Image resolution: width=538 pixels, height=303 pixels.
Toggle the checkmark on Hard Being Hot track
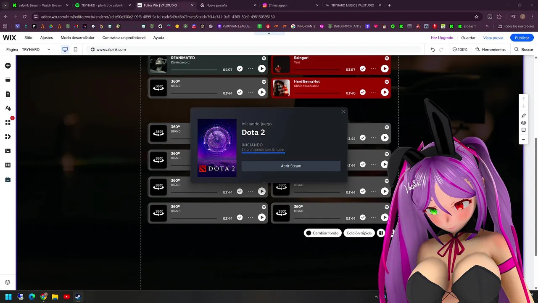click(x=362, y=92)
